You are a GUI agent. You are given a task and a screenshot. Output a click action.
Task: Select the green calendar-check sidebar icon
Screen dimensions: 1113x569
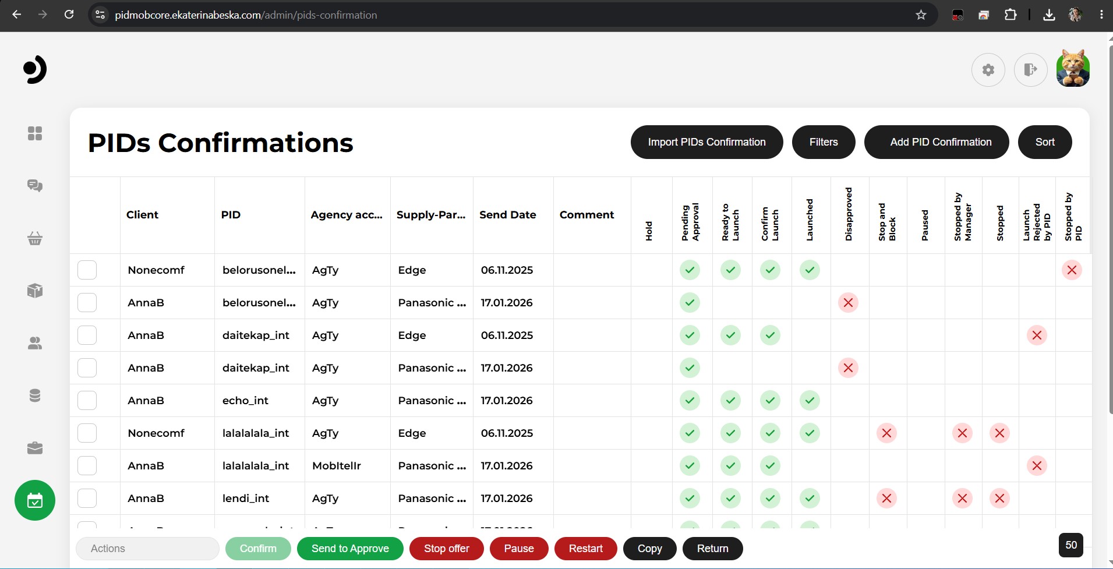click(x=35, y=500)
